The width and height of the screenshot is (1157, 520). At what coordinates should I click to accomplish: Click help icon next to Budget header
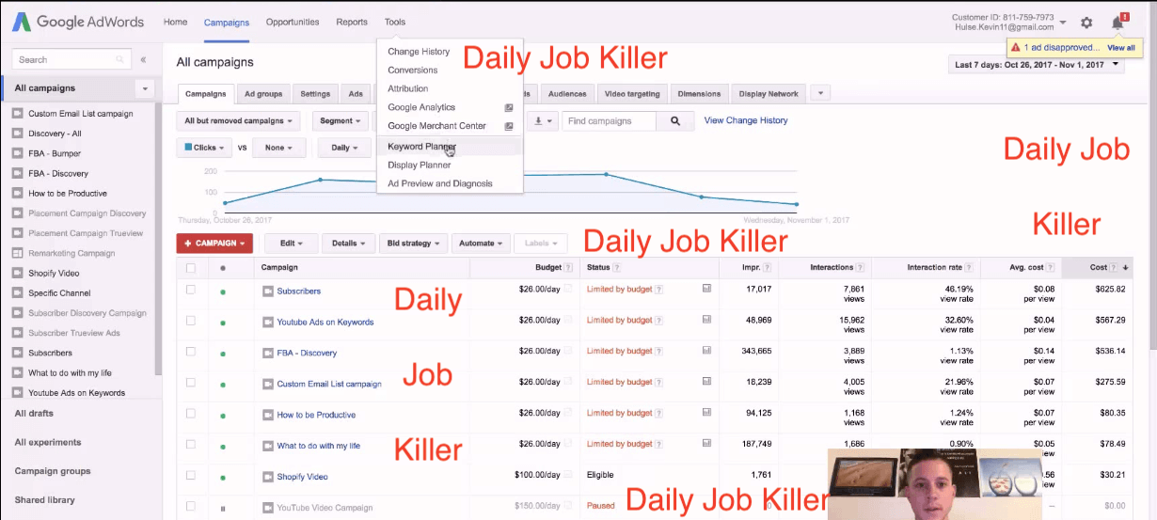[569, 268]
